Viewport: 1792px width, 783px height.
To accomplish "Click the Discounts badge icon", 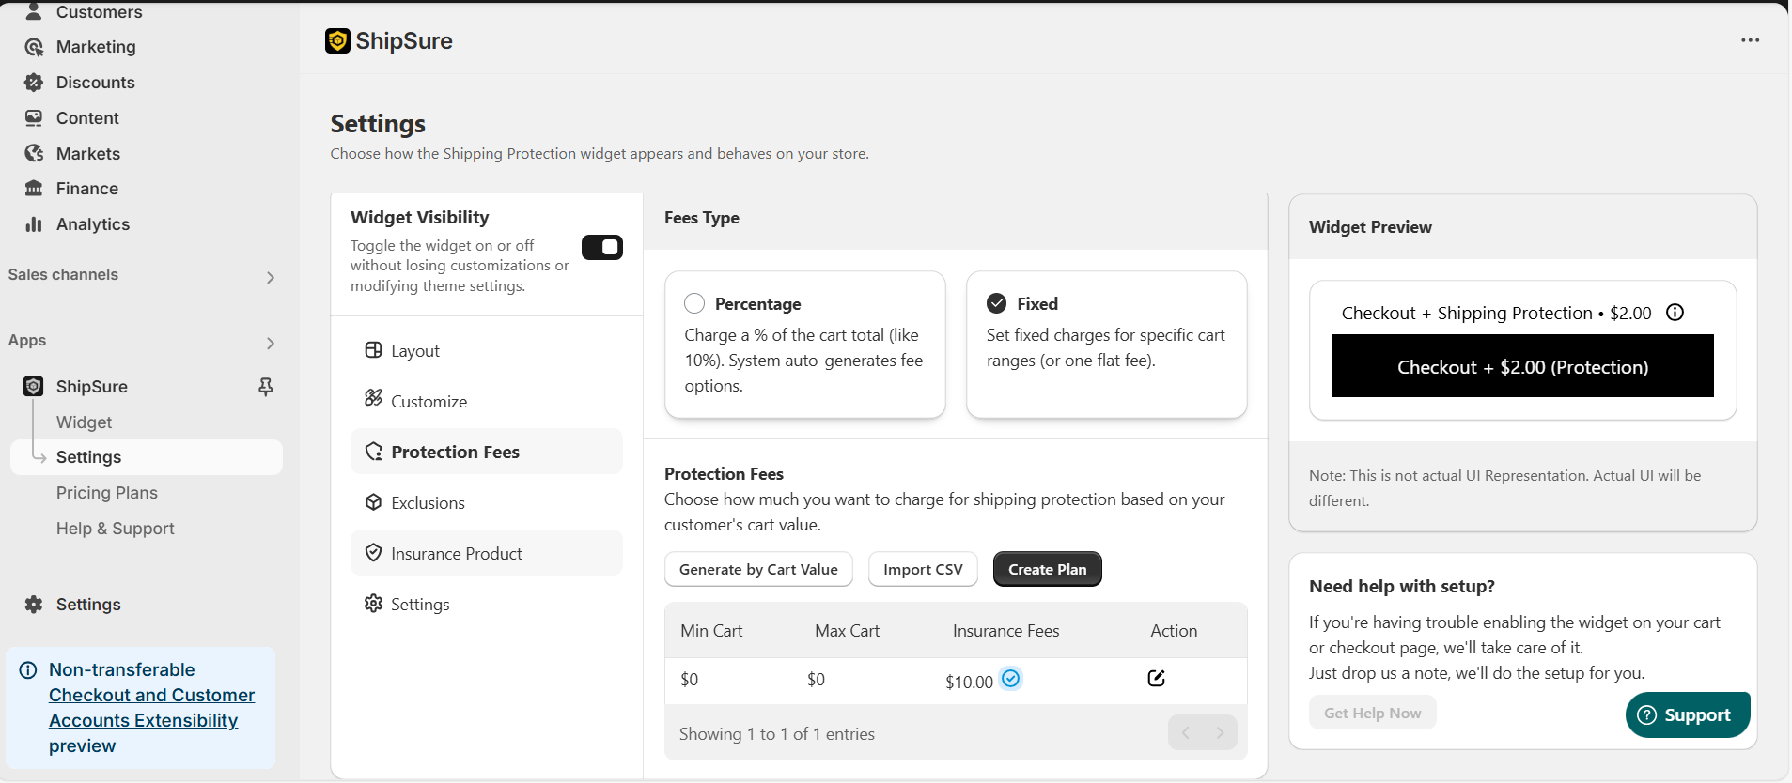I will pyautogui.click(x=34, y=83).
